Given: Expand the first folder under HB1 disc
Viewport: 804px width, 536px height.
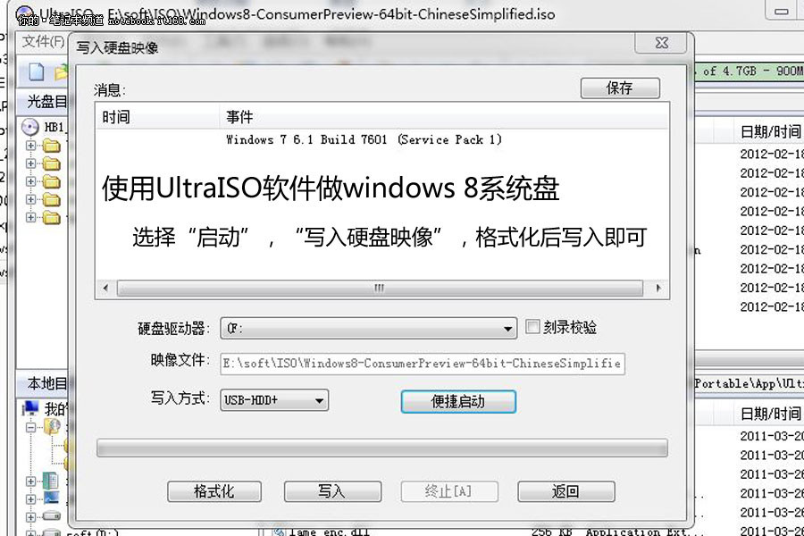Looking at the screenshot, I should coord(30,145).
